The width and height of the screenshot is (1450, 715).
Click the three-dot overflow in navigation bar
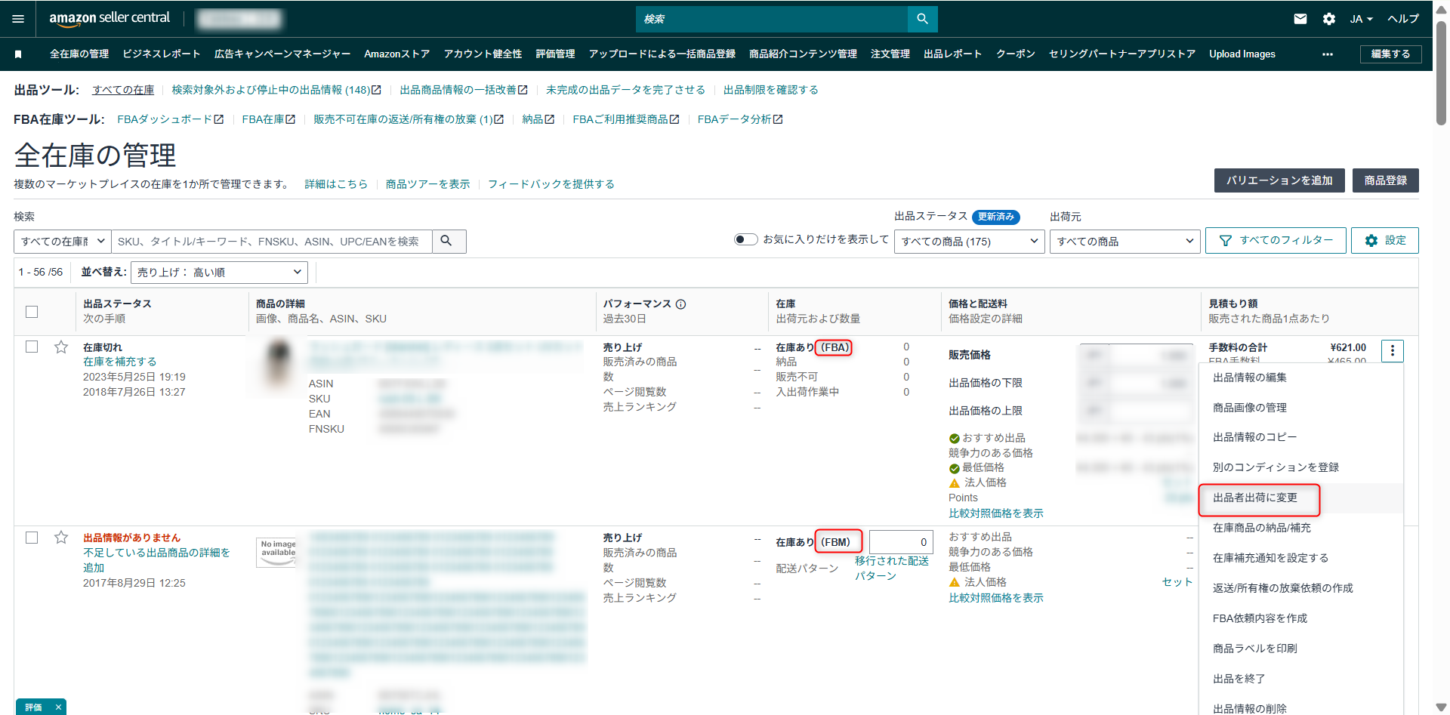coord(1327,54)
